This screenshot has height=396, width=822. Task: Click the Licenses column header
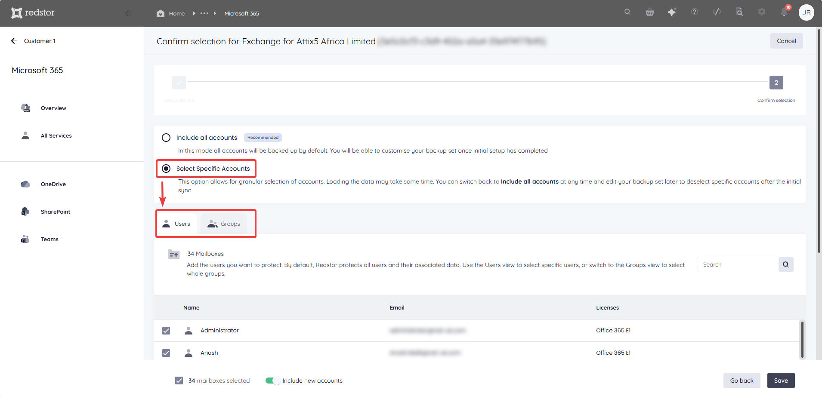tap(607, 307)
